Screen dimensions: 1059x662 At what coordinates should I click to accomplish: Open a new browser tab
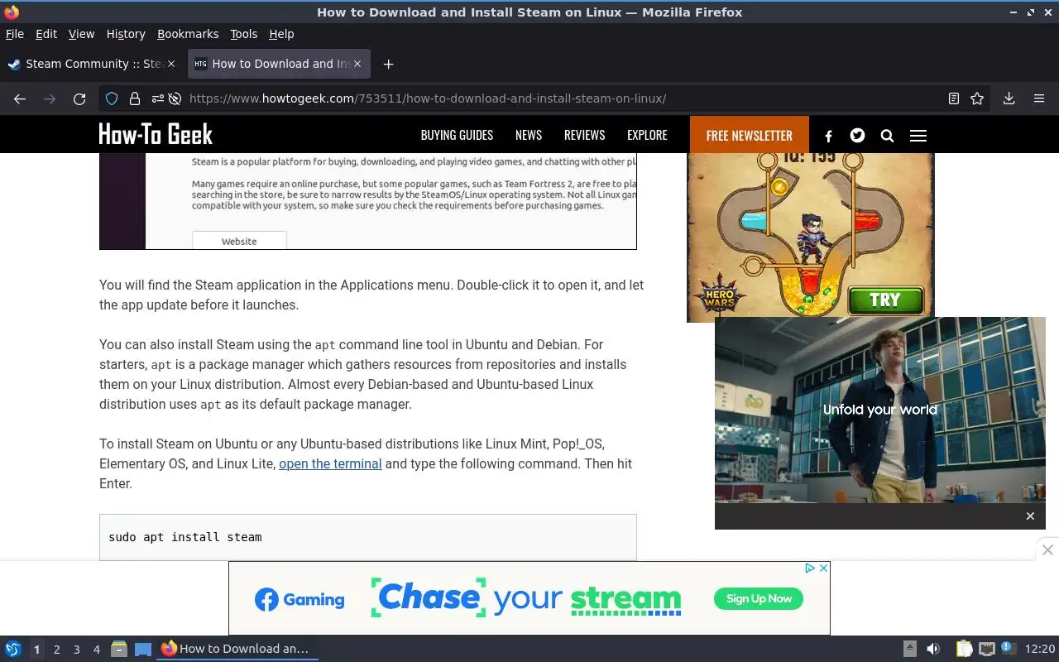coord(388,64)
